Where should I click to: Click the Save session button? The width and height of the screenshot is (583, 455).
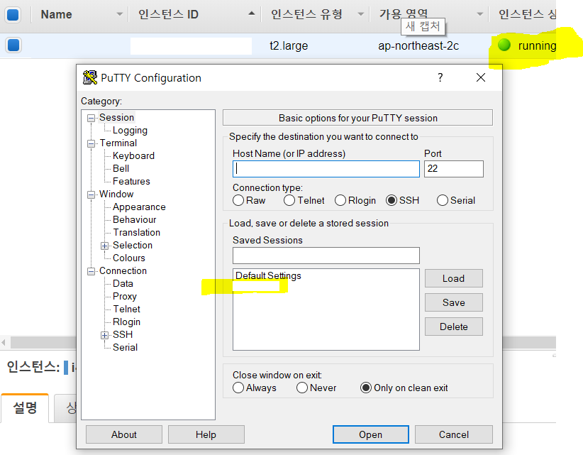(454, 302)
